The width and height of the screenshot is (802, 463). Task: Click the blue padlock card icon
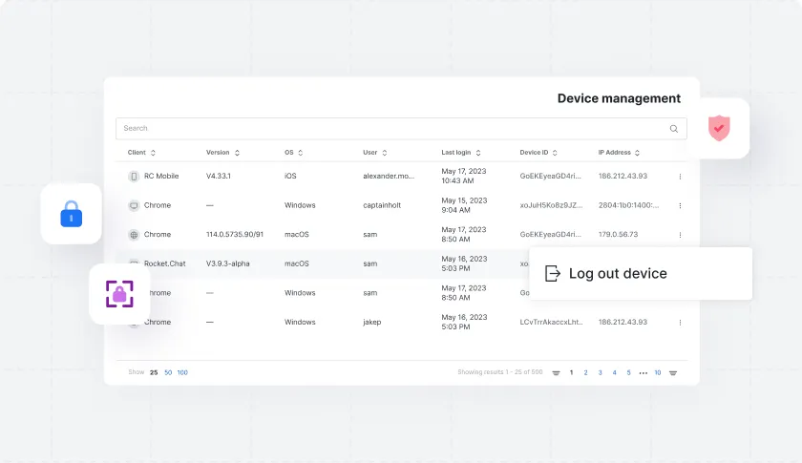pyautogui.click(x=71, y=214)
